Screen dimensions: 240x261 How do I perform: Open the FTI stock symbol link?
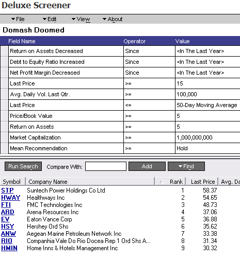coord(6,205)
